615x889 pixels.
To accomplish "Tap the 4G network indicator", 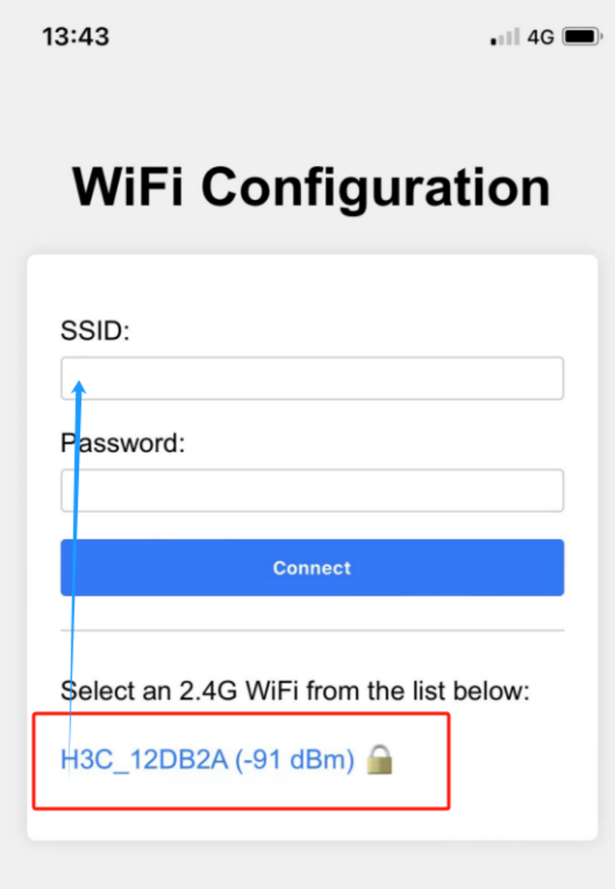I will (541, 37).
